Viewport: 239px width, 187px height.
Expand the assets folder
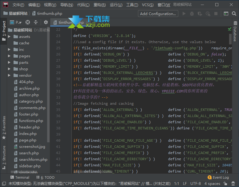tap(9, 37)
